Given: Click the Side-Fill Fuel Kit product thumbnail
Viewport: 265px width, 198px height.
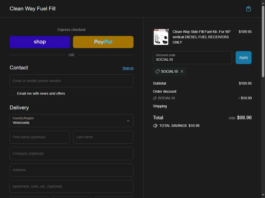Looking at the screenshot, I should (161, 37).
